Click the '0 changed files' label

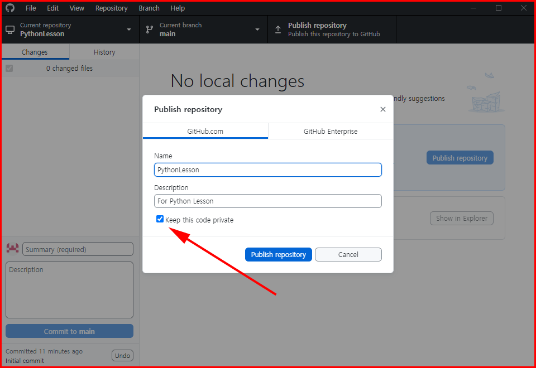coord(69,68)
